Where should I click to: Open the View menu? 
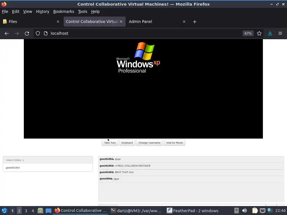click(27, 11)
